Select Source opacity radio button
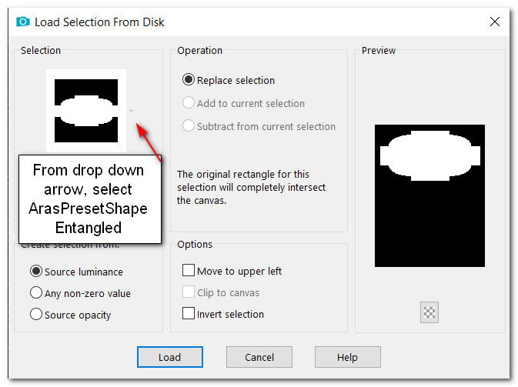The width and height of the screenshot is (518, 387). coord(36,315)
